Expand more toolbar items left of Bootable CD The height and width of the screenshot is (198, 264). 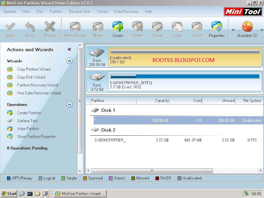pyautogui.click(x=233, y=30)
